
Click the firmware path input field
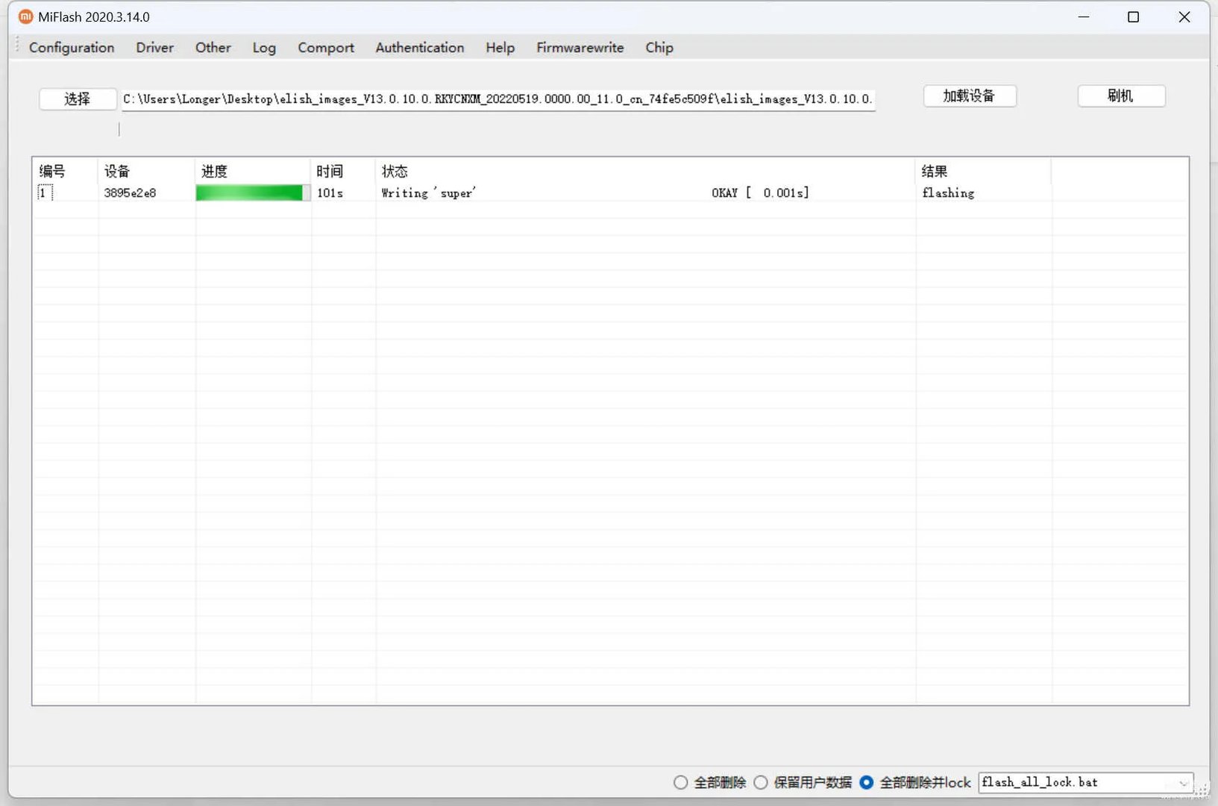click(497, 99)
